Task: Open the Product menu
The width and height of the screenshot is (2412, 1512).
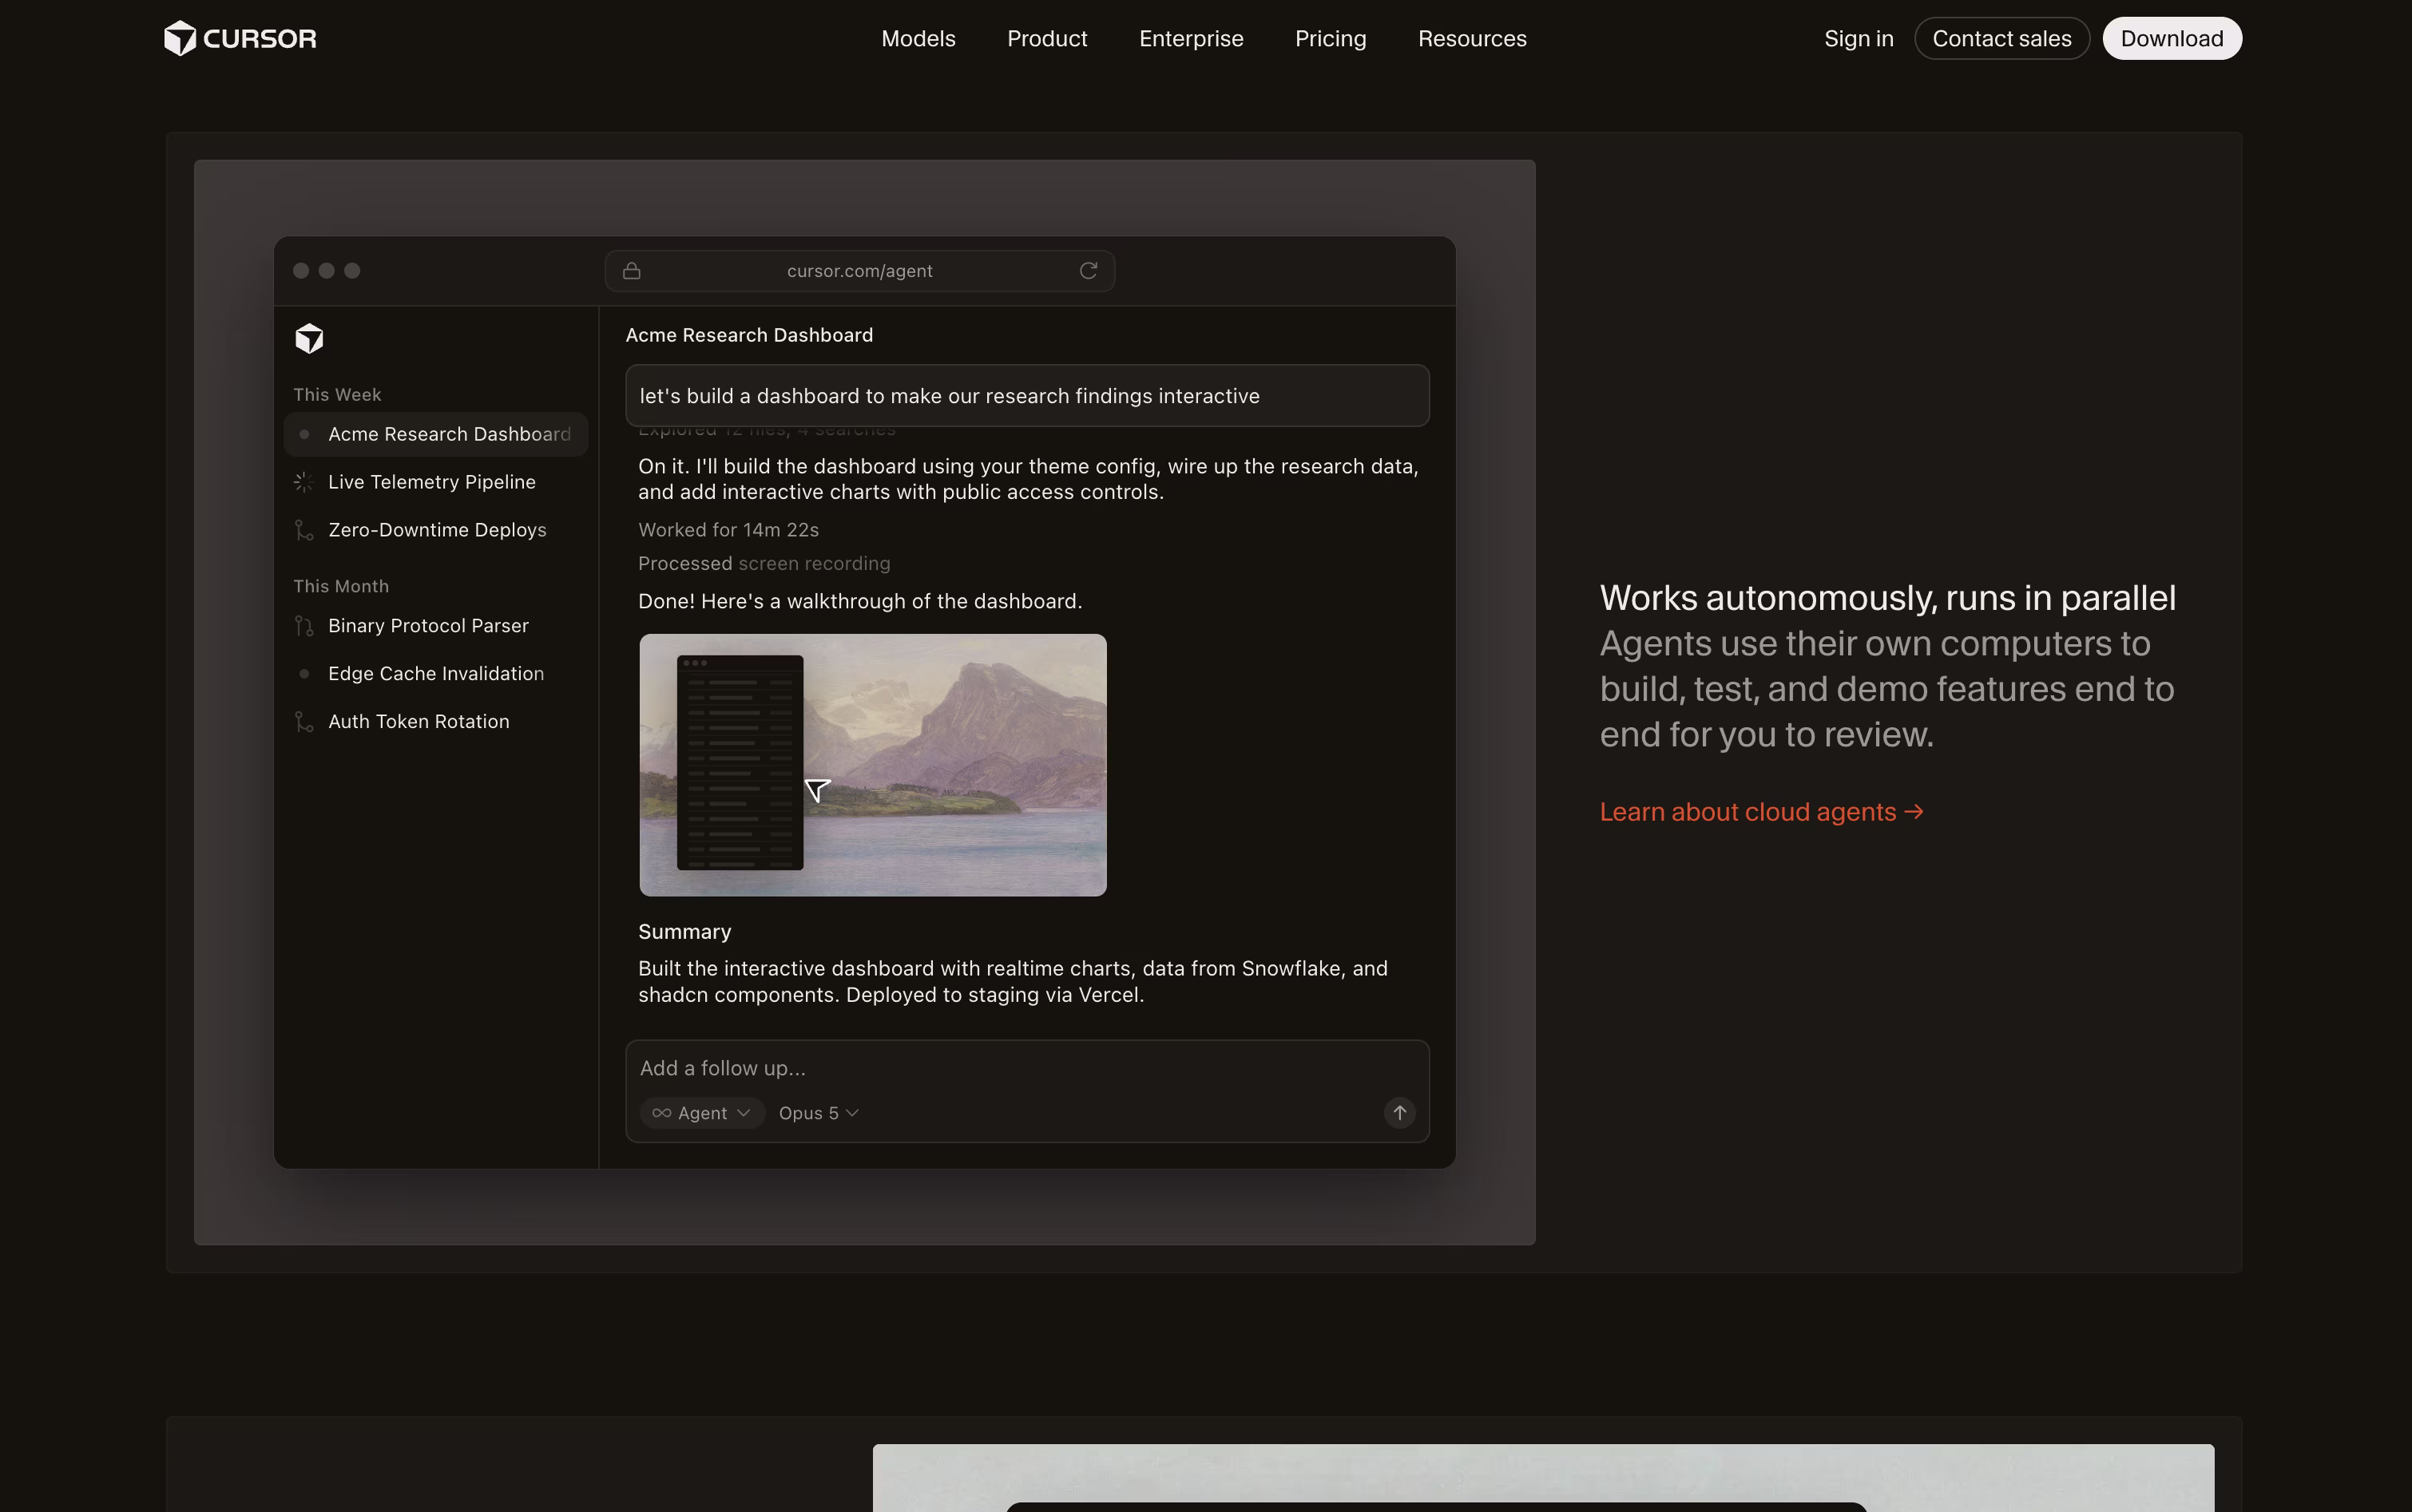Action: pos(1046,38)
